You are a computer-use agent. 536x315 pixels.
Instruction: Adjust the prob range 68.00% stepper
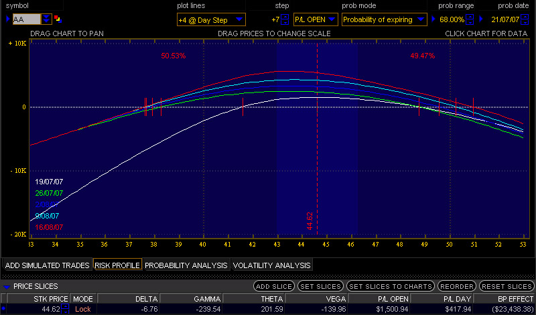click(x=470, y=19)
